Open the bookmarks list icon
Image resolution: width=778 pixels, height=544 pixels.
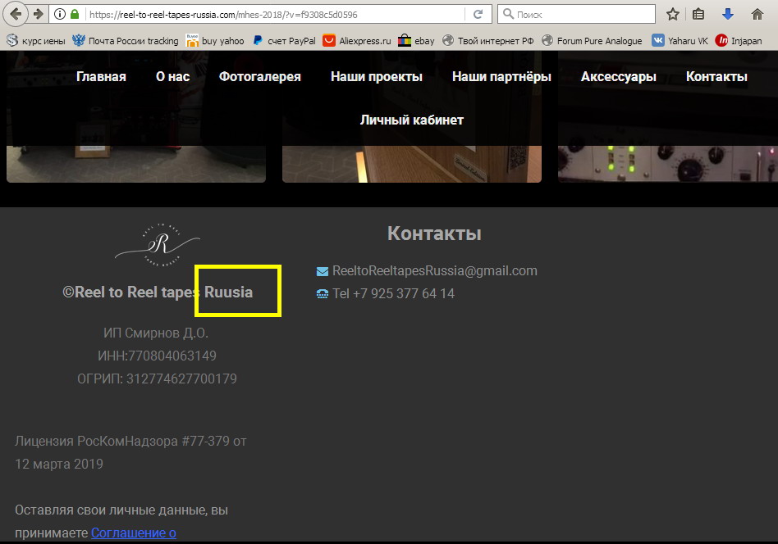click(698, 15)
